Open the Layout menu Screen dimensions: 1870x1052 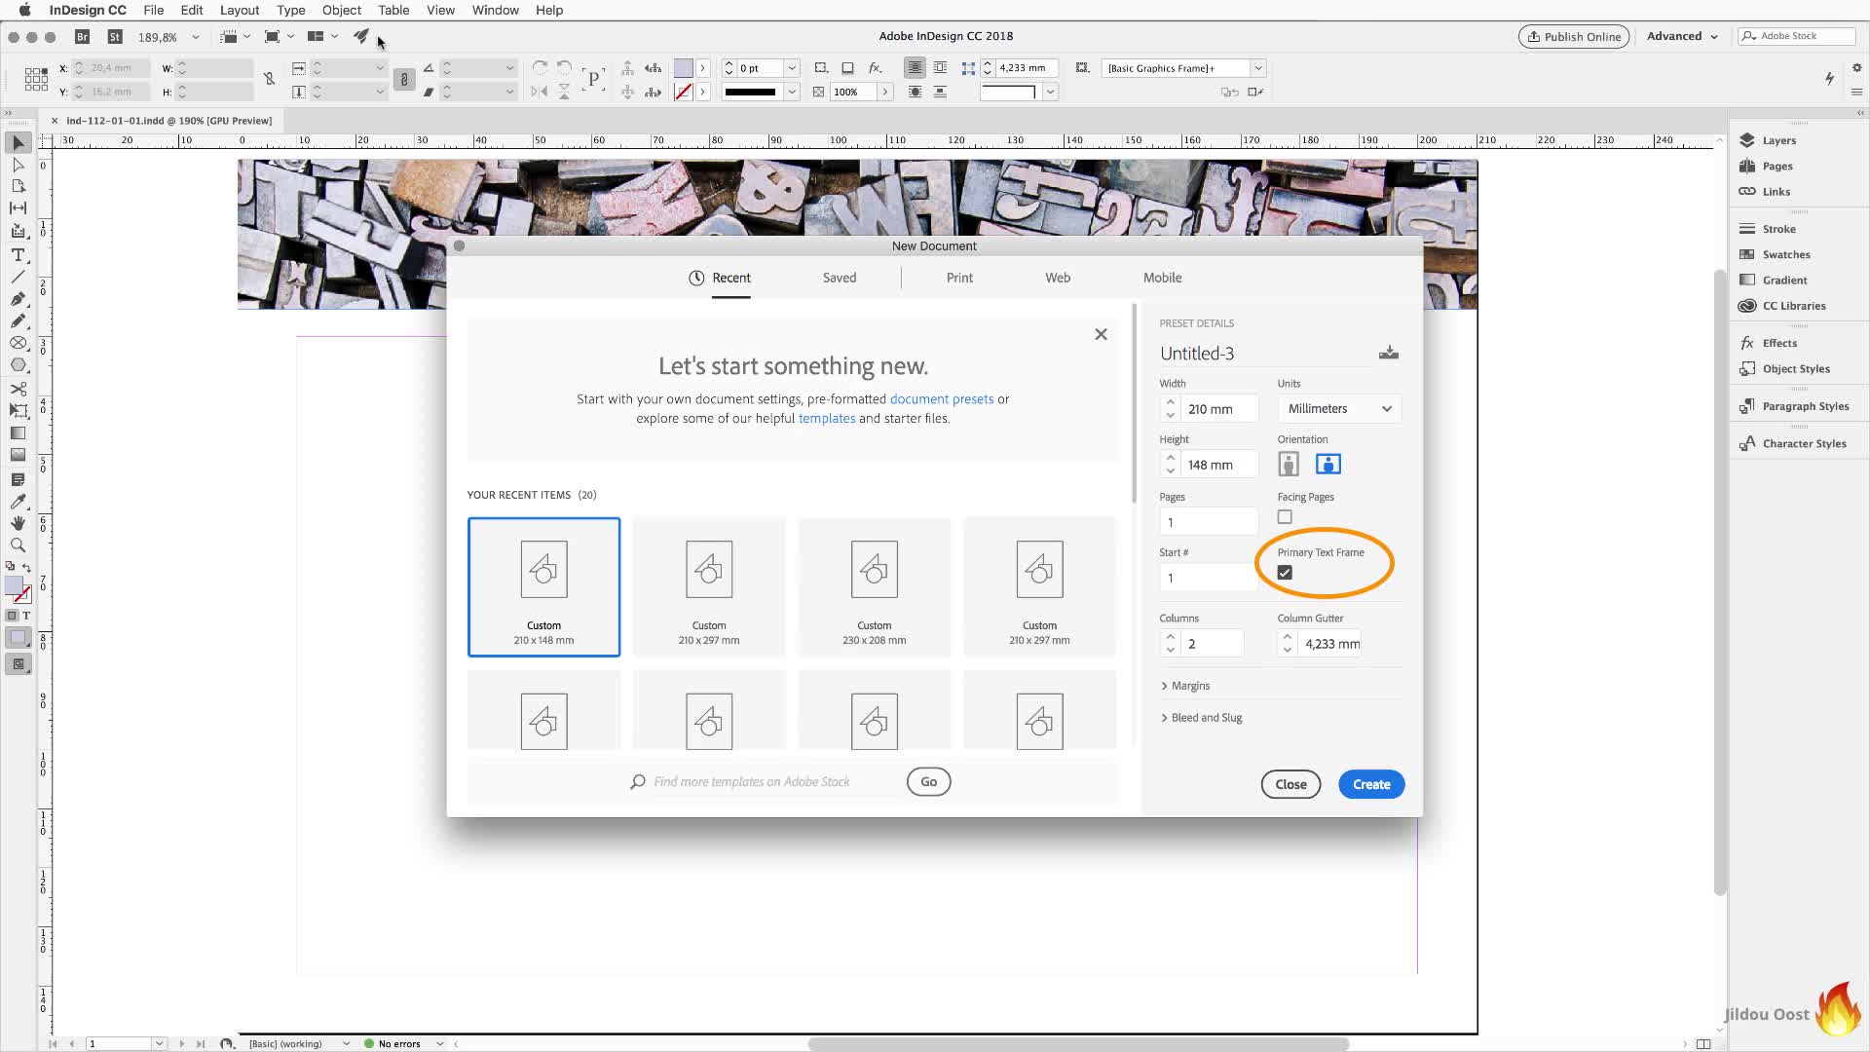click(x=239, y=10)
